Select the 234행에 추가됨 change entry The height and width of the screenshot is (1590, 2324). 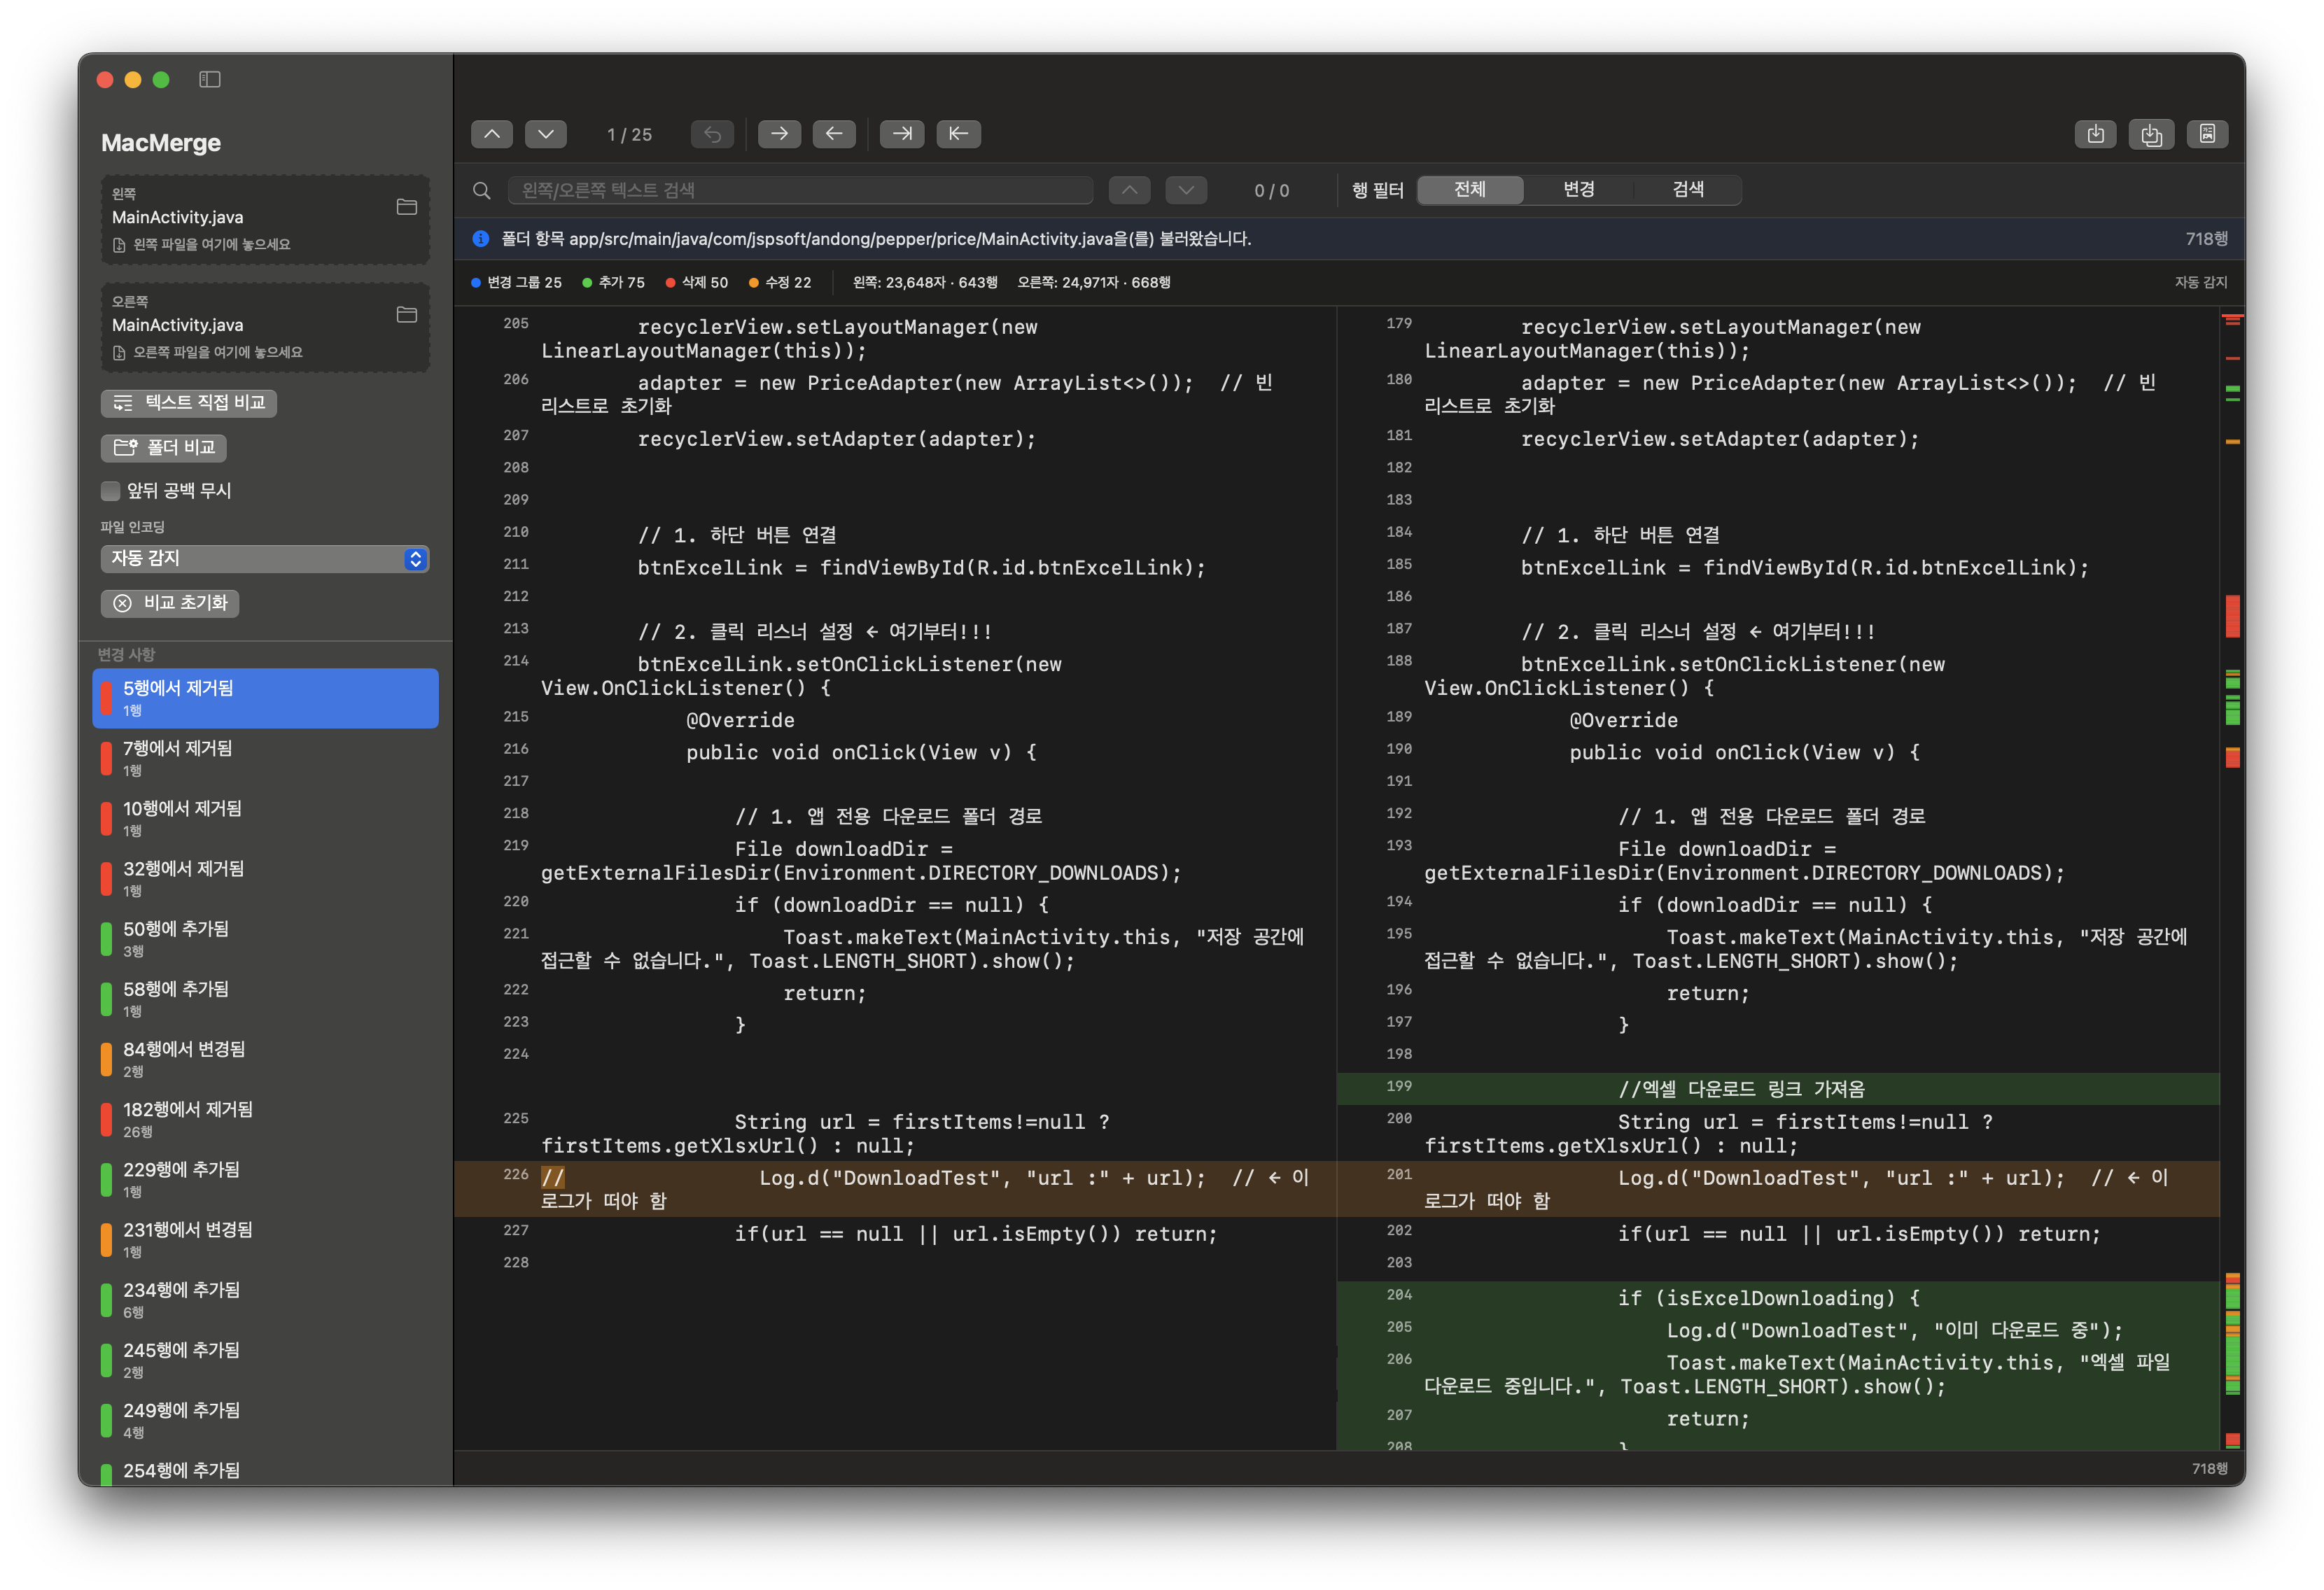point(265,1300)
